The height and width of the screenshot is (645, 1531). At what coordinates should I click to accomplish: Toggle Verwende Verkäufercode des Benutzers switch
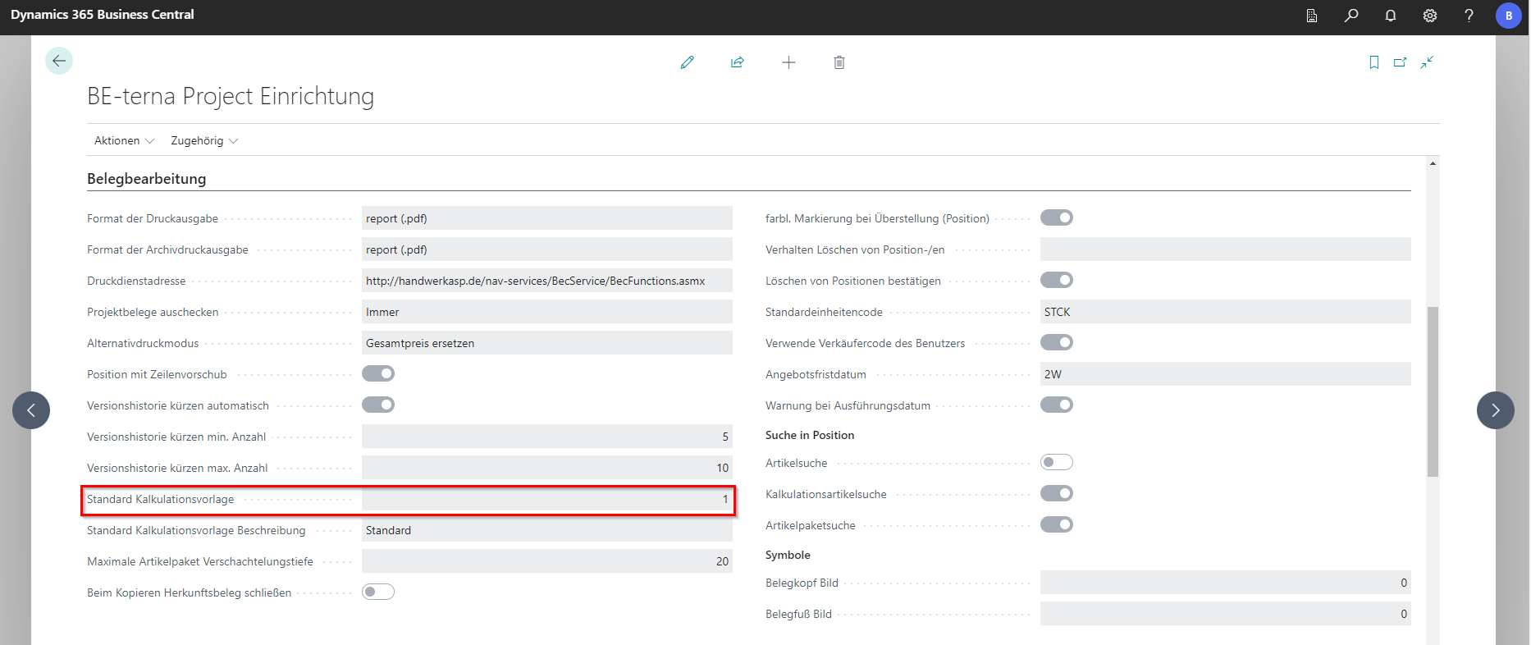1057,343
